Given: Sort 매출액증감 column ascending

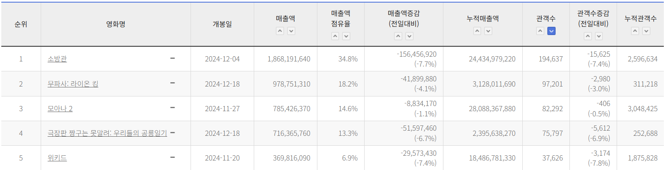Looking at the screenshot, I should click(398, 36).
